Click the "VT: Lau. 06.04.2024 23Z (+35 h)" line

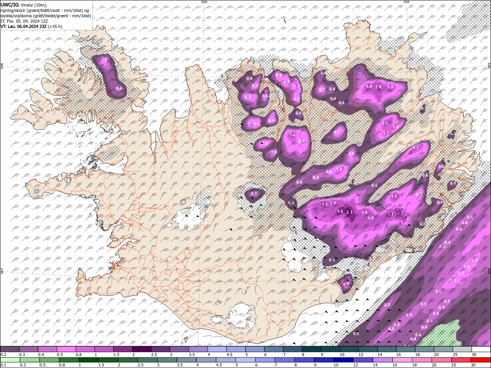(x=31, y=26)
